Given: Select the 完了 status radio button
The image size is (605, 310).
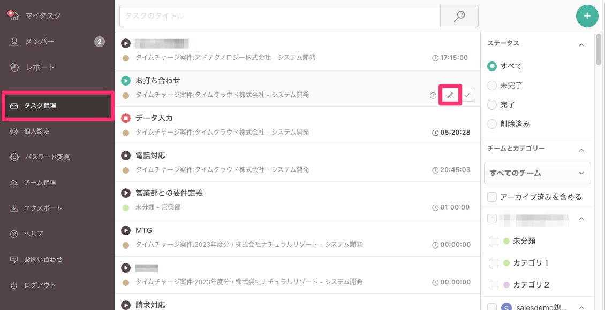Looking at the screenshot, I should (x=492, y=105).
